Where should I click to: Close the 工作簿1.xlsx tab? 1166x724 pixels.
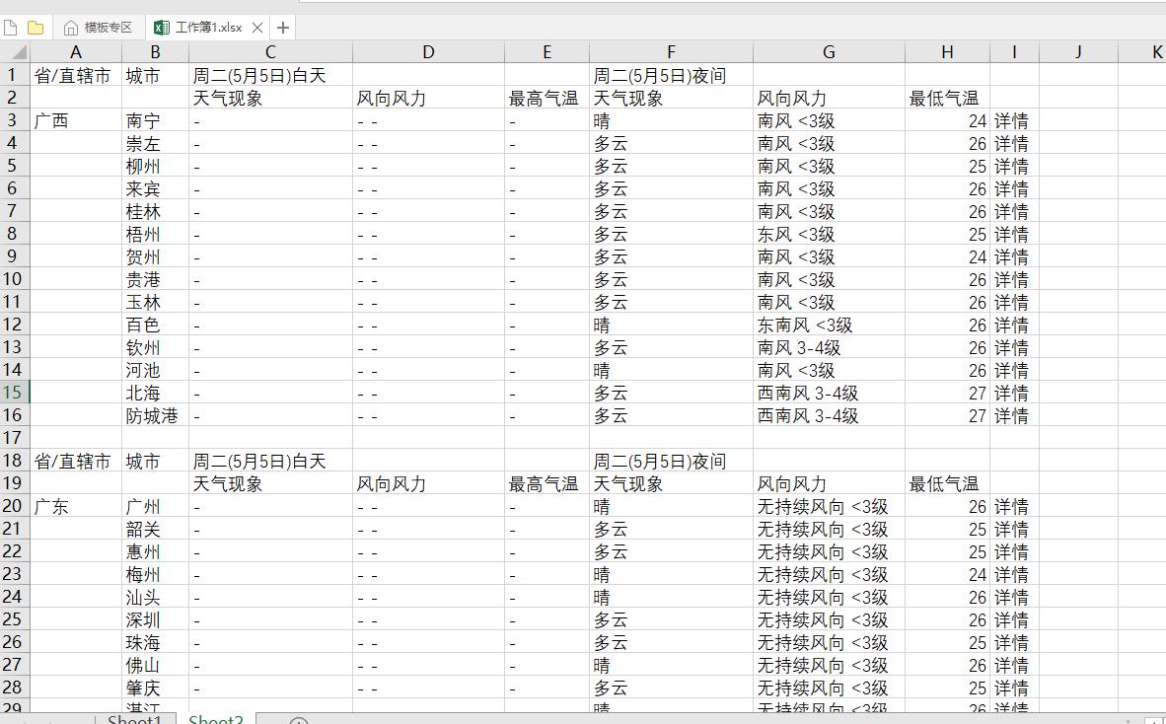point(260,28)
